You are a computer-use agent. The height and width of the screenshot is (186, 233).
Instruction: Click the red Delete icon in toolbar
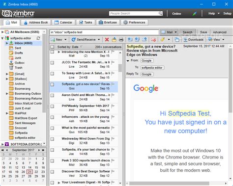(107, 39)
